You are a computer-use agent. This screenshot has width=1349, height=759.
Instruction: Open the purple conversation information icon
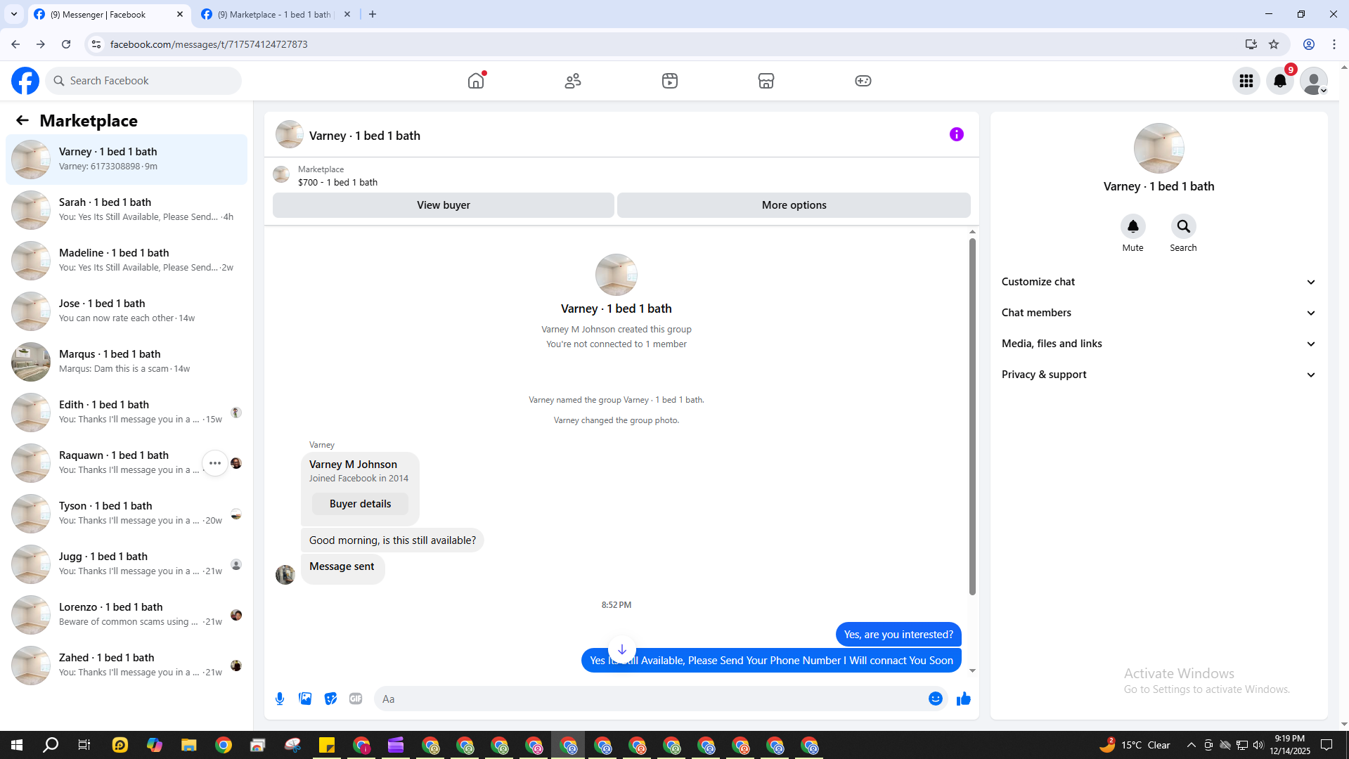tap(957, 134)
